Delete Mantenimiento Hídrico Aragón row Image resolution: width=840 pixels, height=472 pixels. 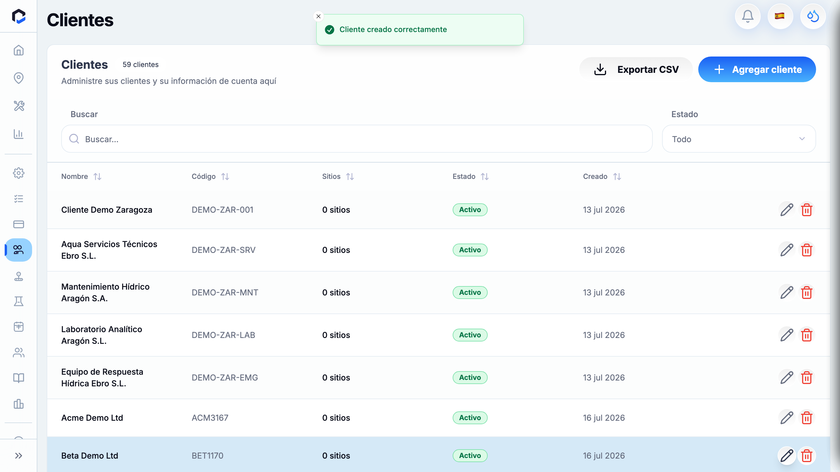pos(806,293)
